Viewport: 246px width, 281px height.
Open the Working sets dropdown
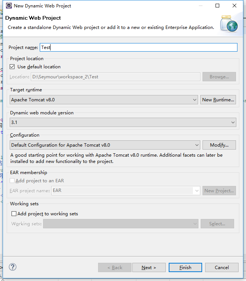coord(121,224)
